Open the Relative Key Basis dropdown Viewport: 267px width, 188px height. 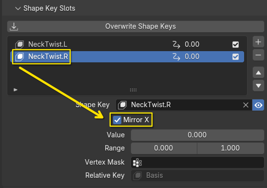click(197, 175)
